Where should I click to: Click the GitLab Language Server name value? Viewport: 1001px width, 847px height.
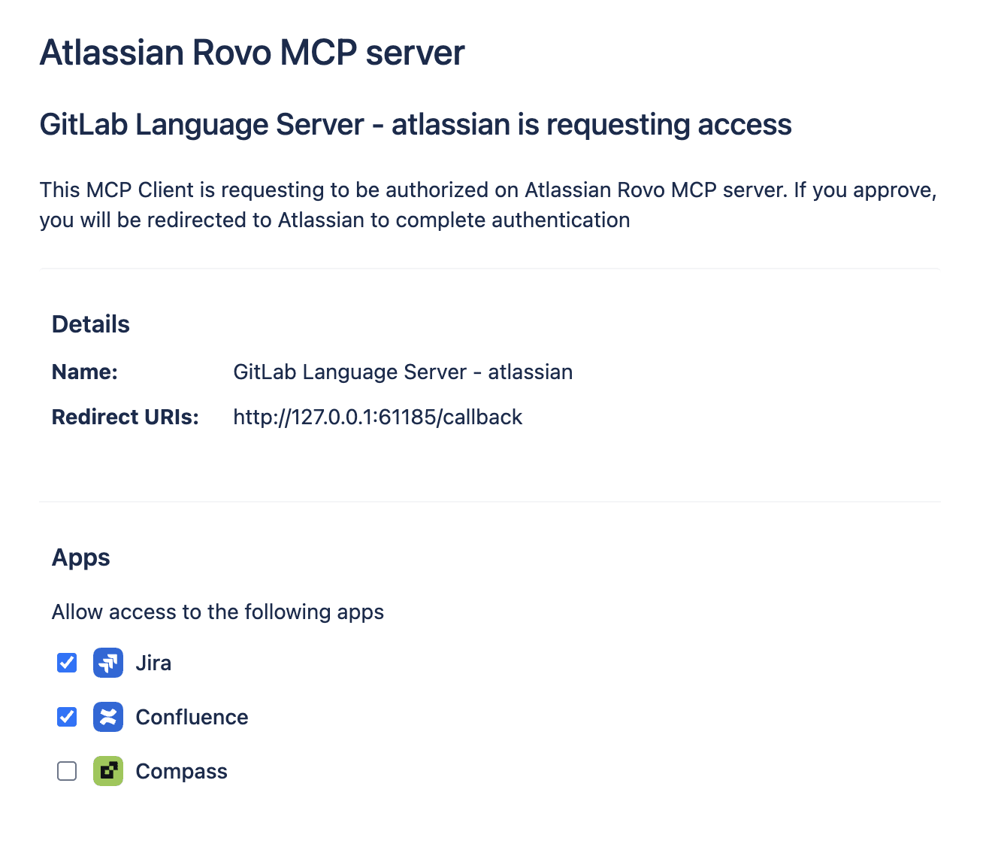[x=403, y=372]
